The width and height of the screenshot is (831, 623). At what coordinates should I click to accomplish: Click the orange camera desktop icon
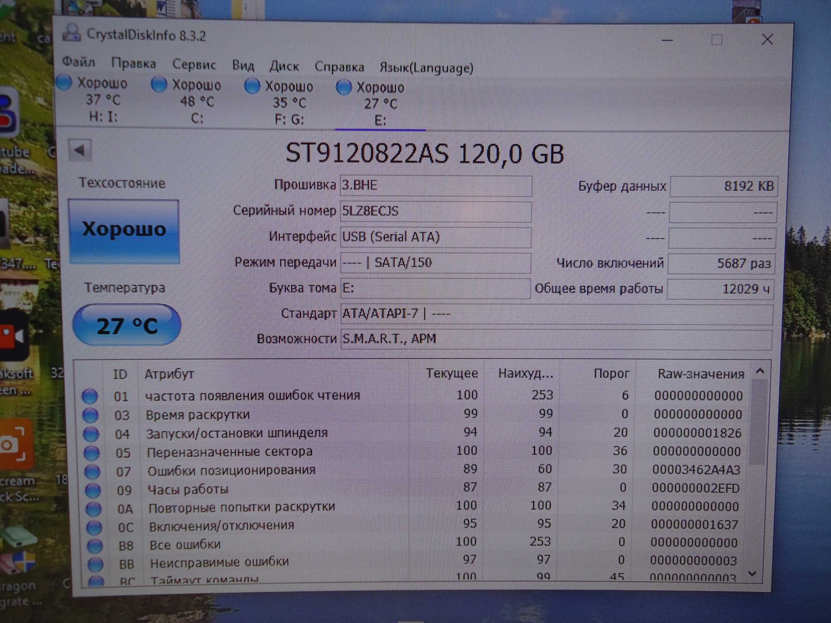pyautogui.click(x=16, y=444)
